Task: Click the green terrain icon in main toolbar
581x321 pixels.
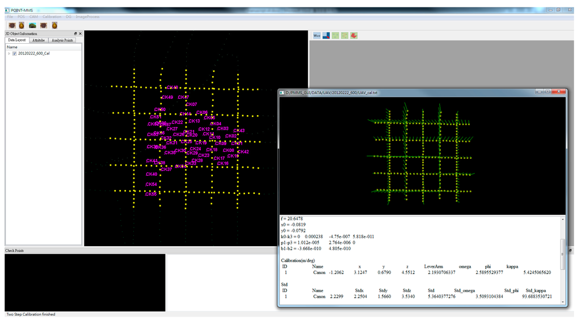Action: pyautogui.click(x=33, y=25)
